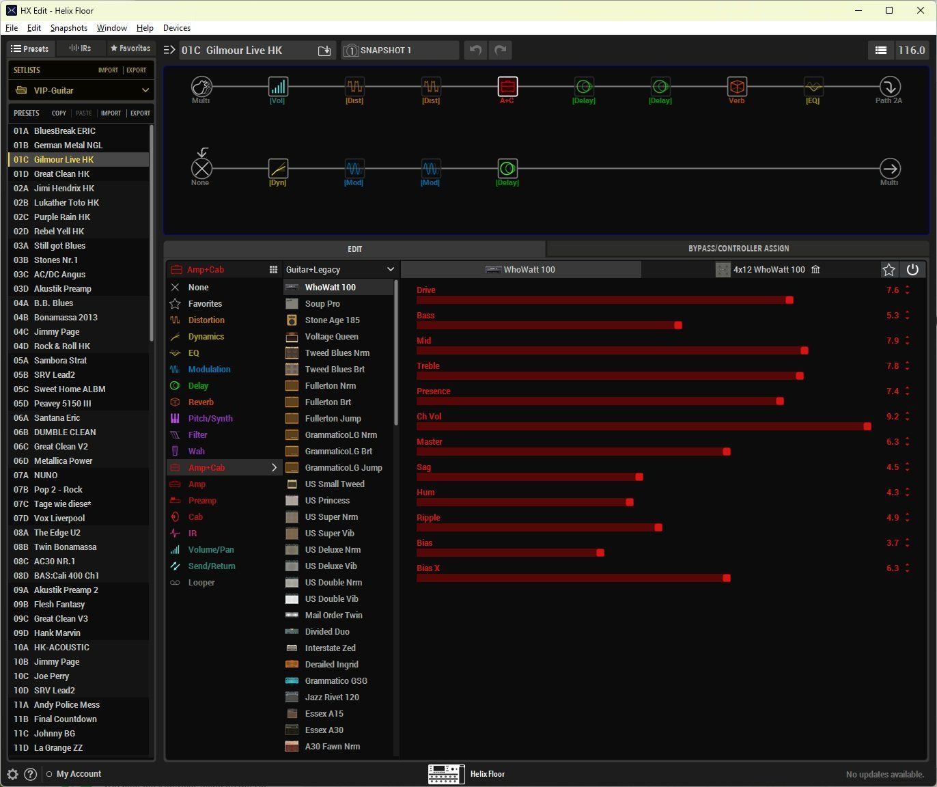Click the Multi input block icon

(201, 87)
